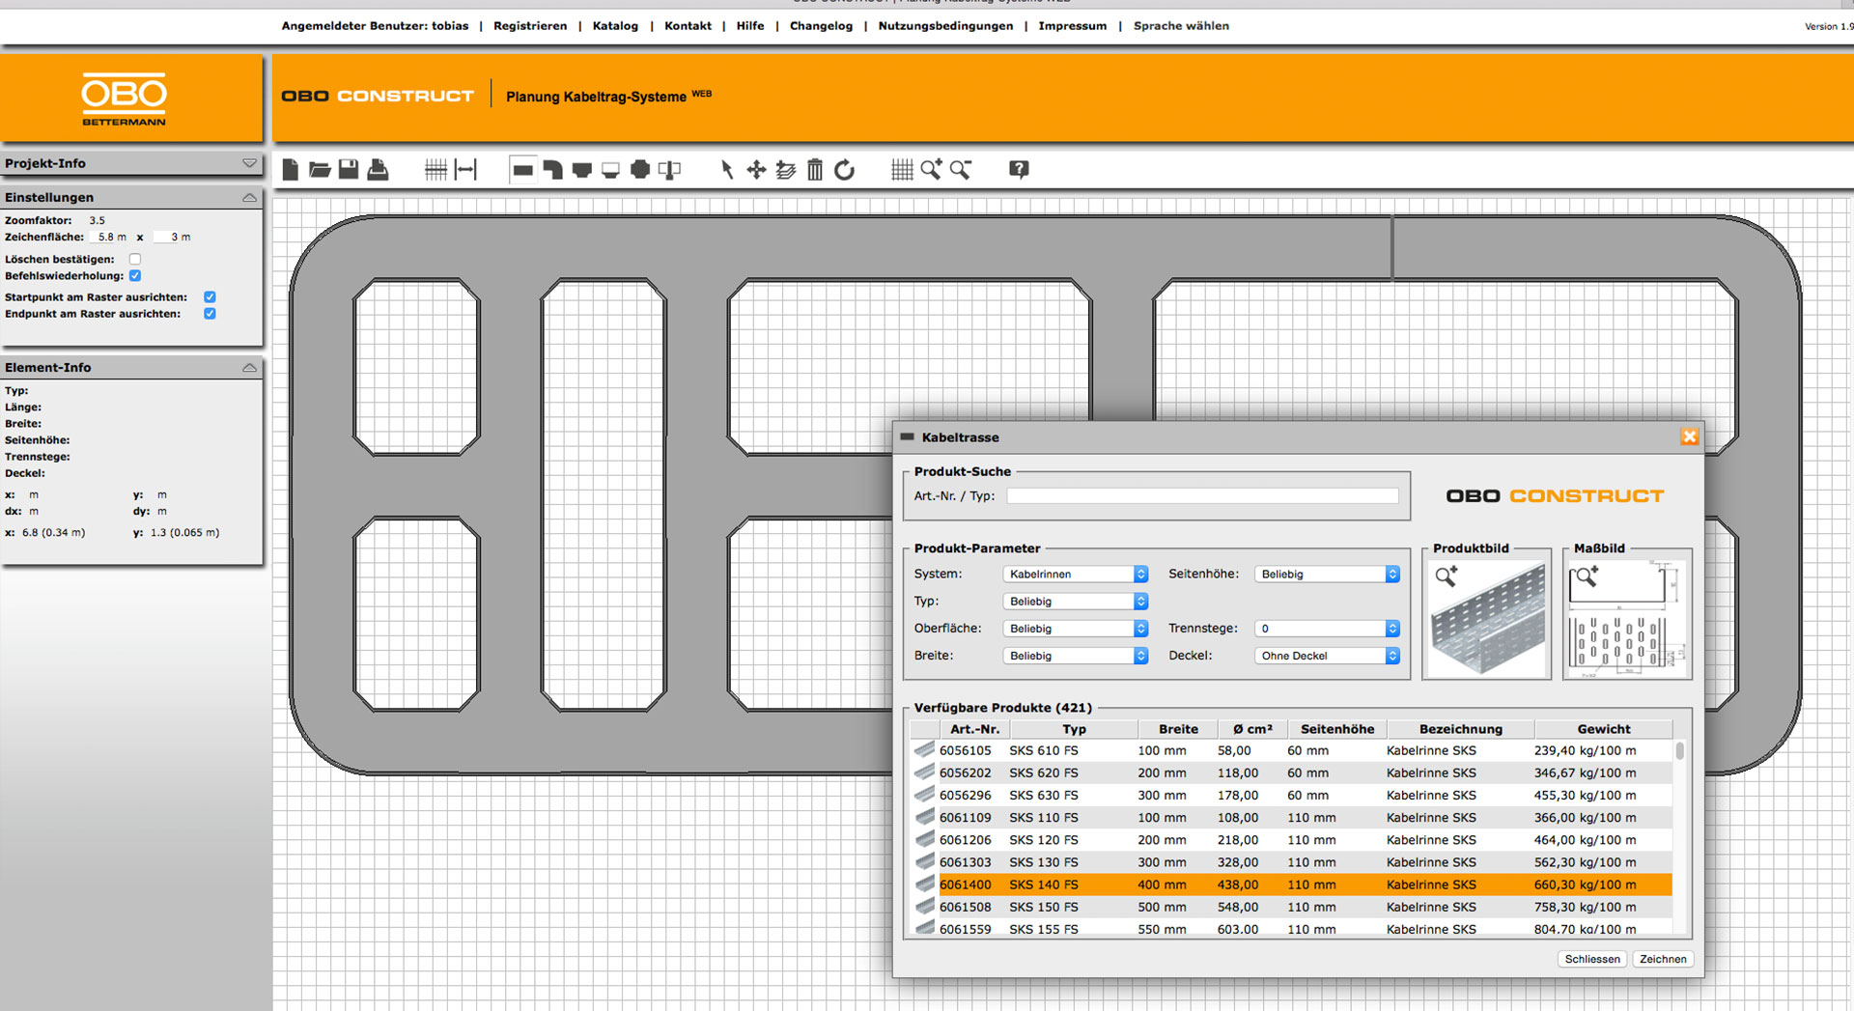Enlarge the Maßbild magnifier icon
1854x1011 pixels.
pyautogui.click(x=1587, y=576)
